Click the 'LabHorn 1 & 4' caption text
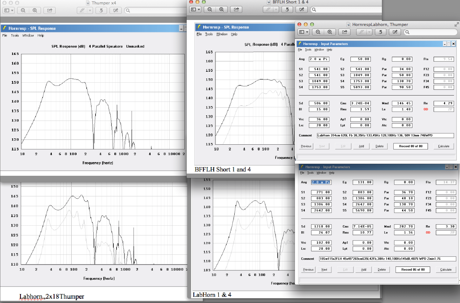The image size is (460, 303). (x=212, y=295)
